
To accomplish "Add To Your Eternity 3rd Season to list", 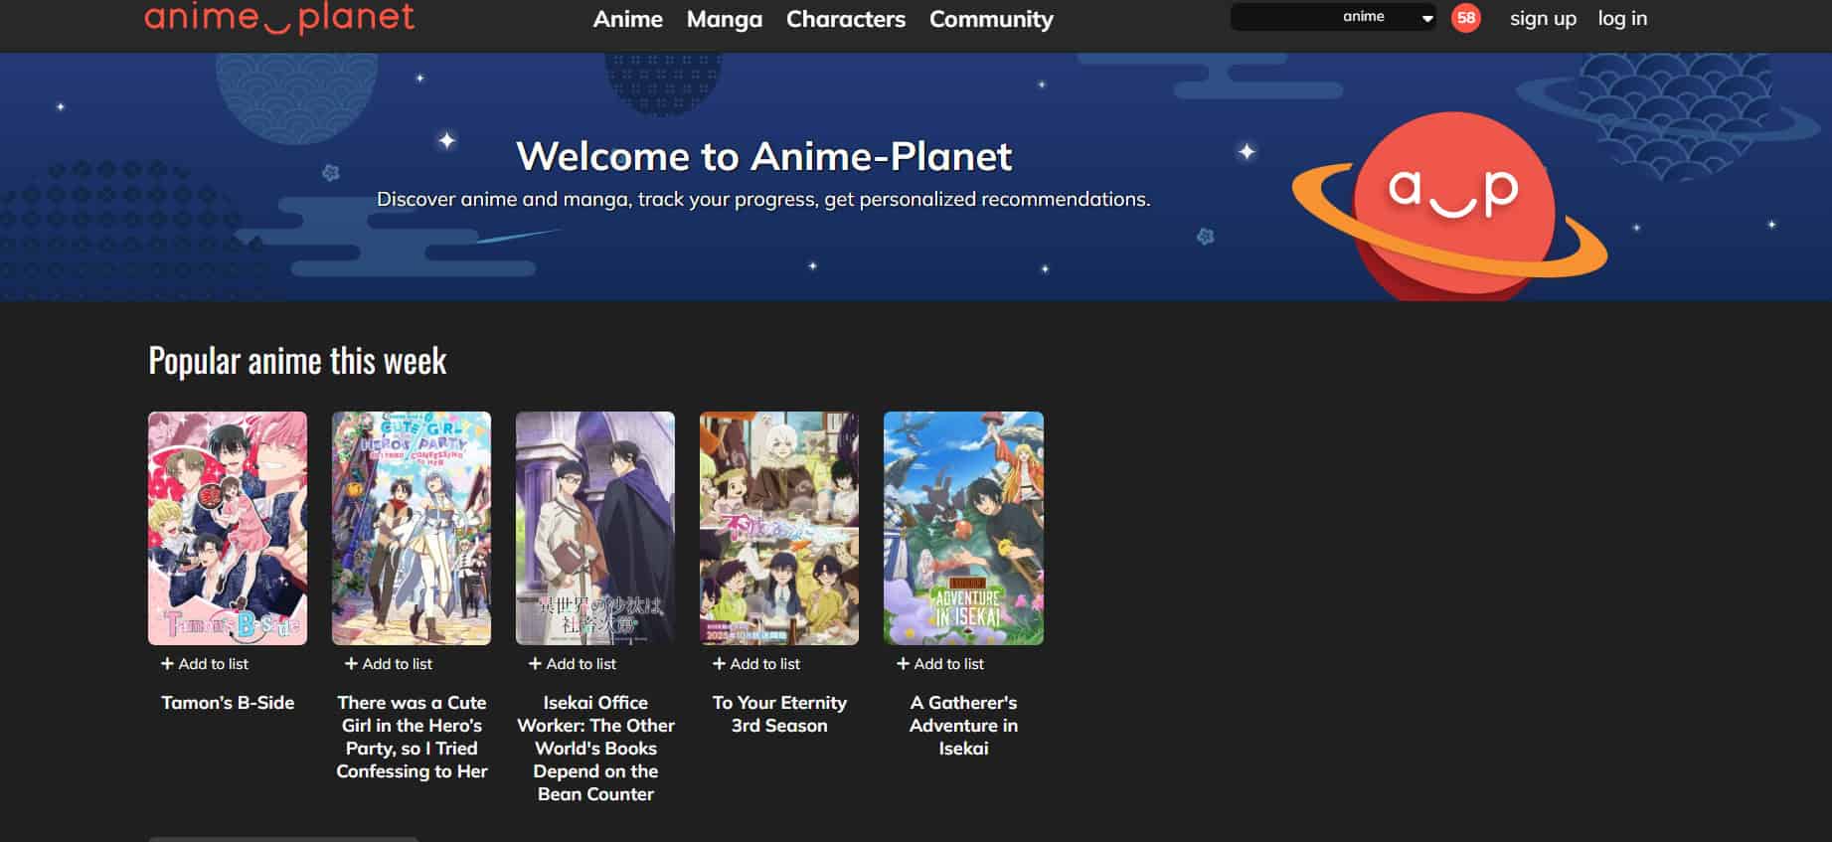I will point(756,663).
